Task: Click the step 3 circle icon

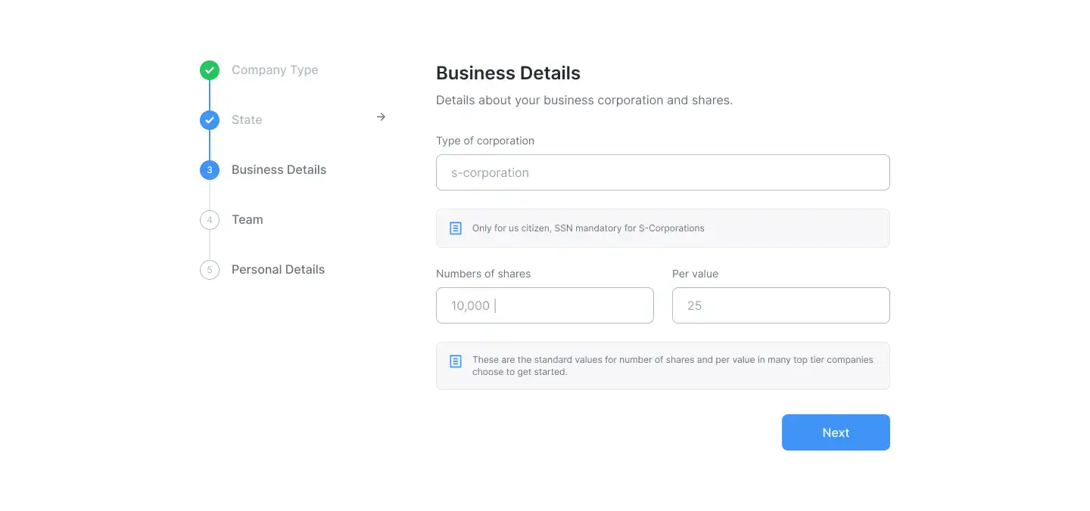Action: pyautogui.click(x=210, y=170)
